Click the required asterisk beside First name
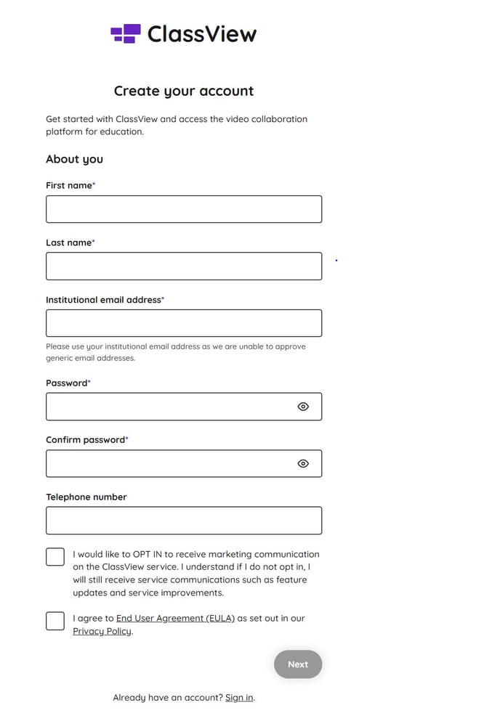 click(93, 183)
